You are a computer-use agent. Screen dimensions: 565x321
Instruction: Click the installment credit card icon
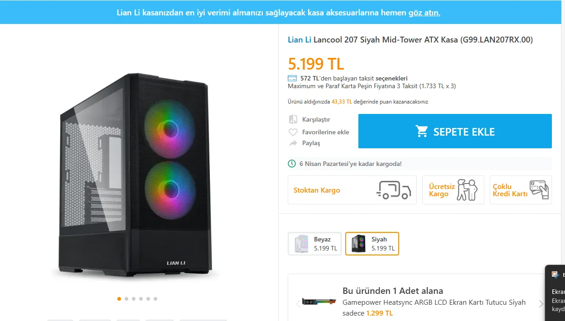pos(292,78)
